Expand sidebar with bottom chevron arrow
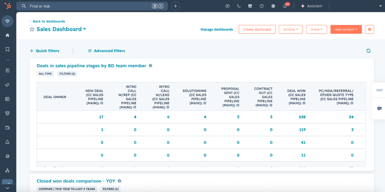385x192 pixels. [x=7, y=188]
